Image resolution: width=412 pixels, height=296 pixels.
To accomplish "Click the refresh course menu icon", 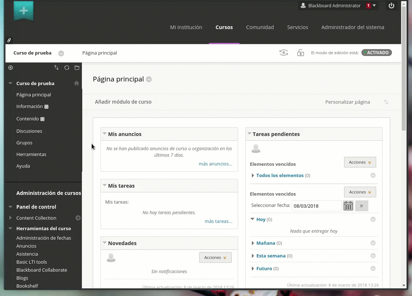I will pos(67,68).
